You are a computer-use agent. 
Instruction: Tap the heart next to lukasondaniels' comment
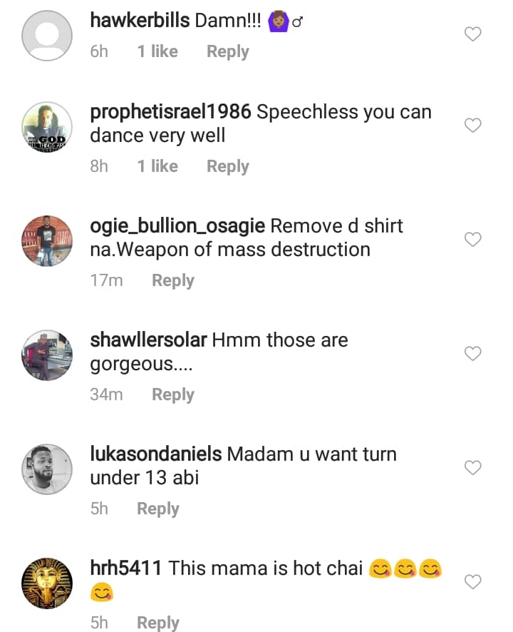tap(473, 468)
